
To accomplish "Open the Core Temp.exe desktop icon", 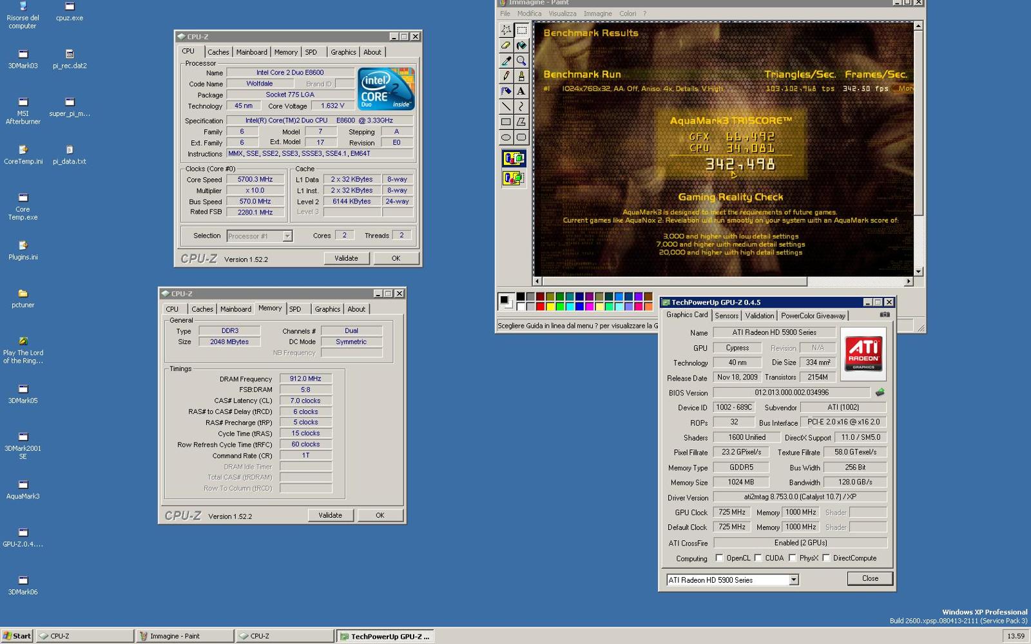I will click(23, 206).
